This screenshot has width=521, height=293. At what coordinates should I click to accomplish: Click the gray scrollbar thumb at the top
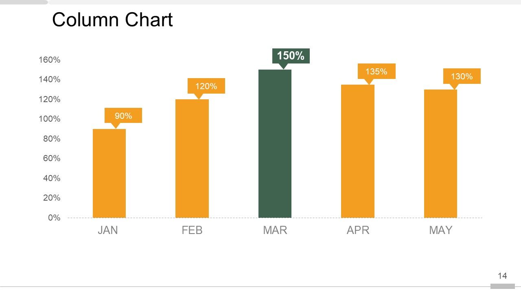click(24, 2)
